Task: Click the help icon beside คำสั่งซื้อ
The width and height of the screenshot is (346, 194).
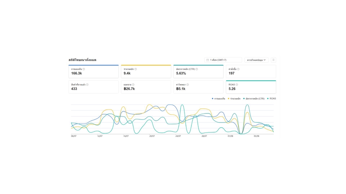Action: pos(238,69)
